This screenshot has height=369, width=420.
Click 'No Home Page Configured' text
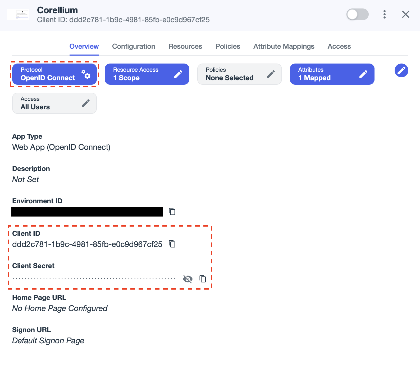[x=60, y=308]
